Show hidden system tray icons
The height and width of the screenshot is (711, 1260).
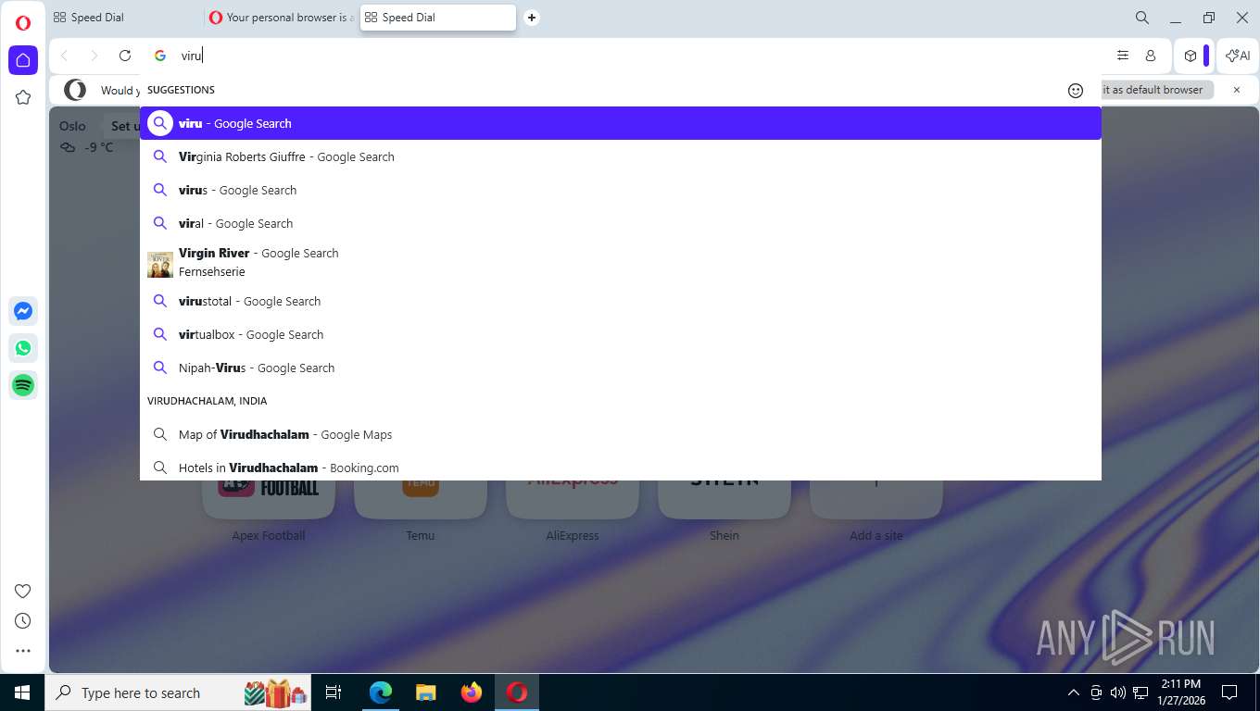tap(1074, 692)
